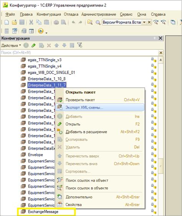
Task: Click the ВерсииФормата search text field
Action: pyautogui.click(x=122, y=22)
